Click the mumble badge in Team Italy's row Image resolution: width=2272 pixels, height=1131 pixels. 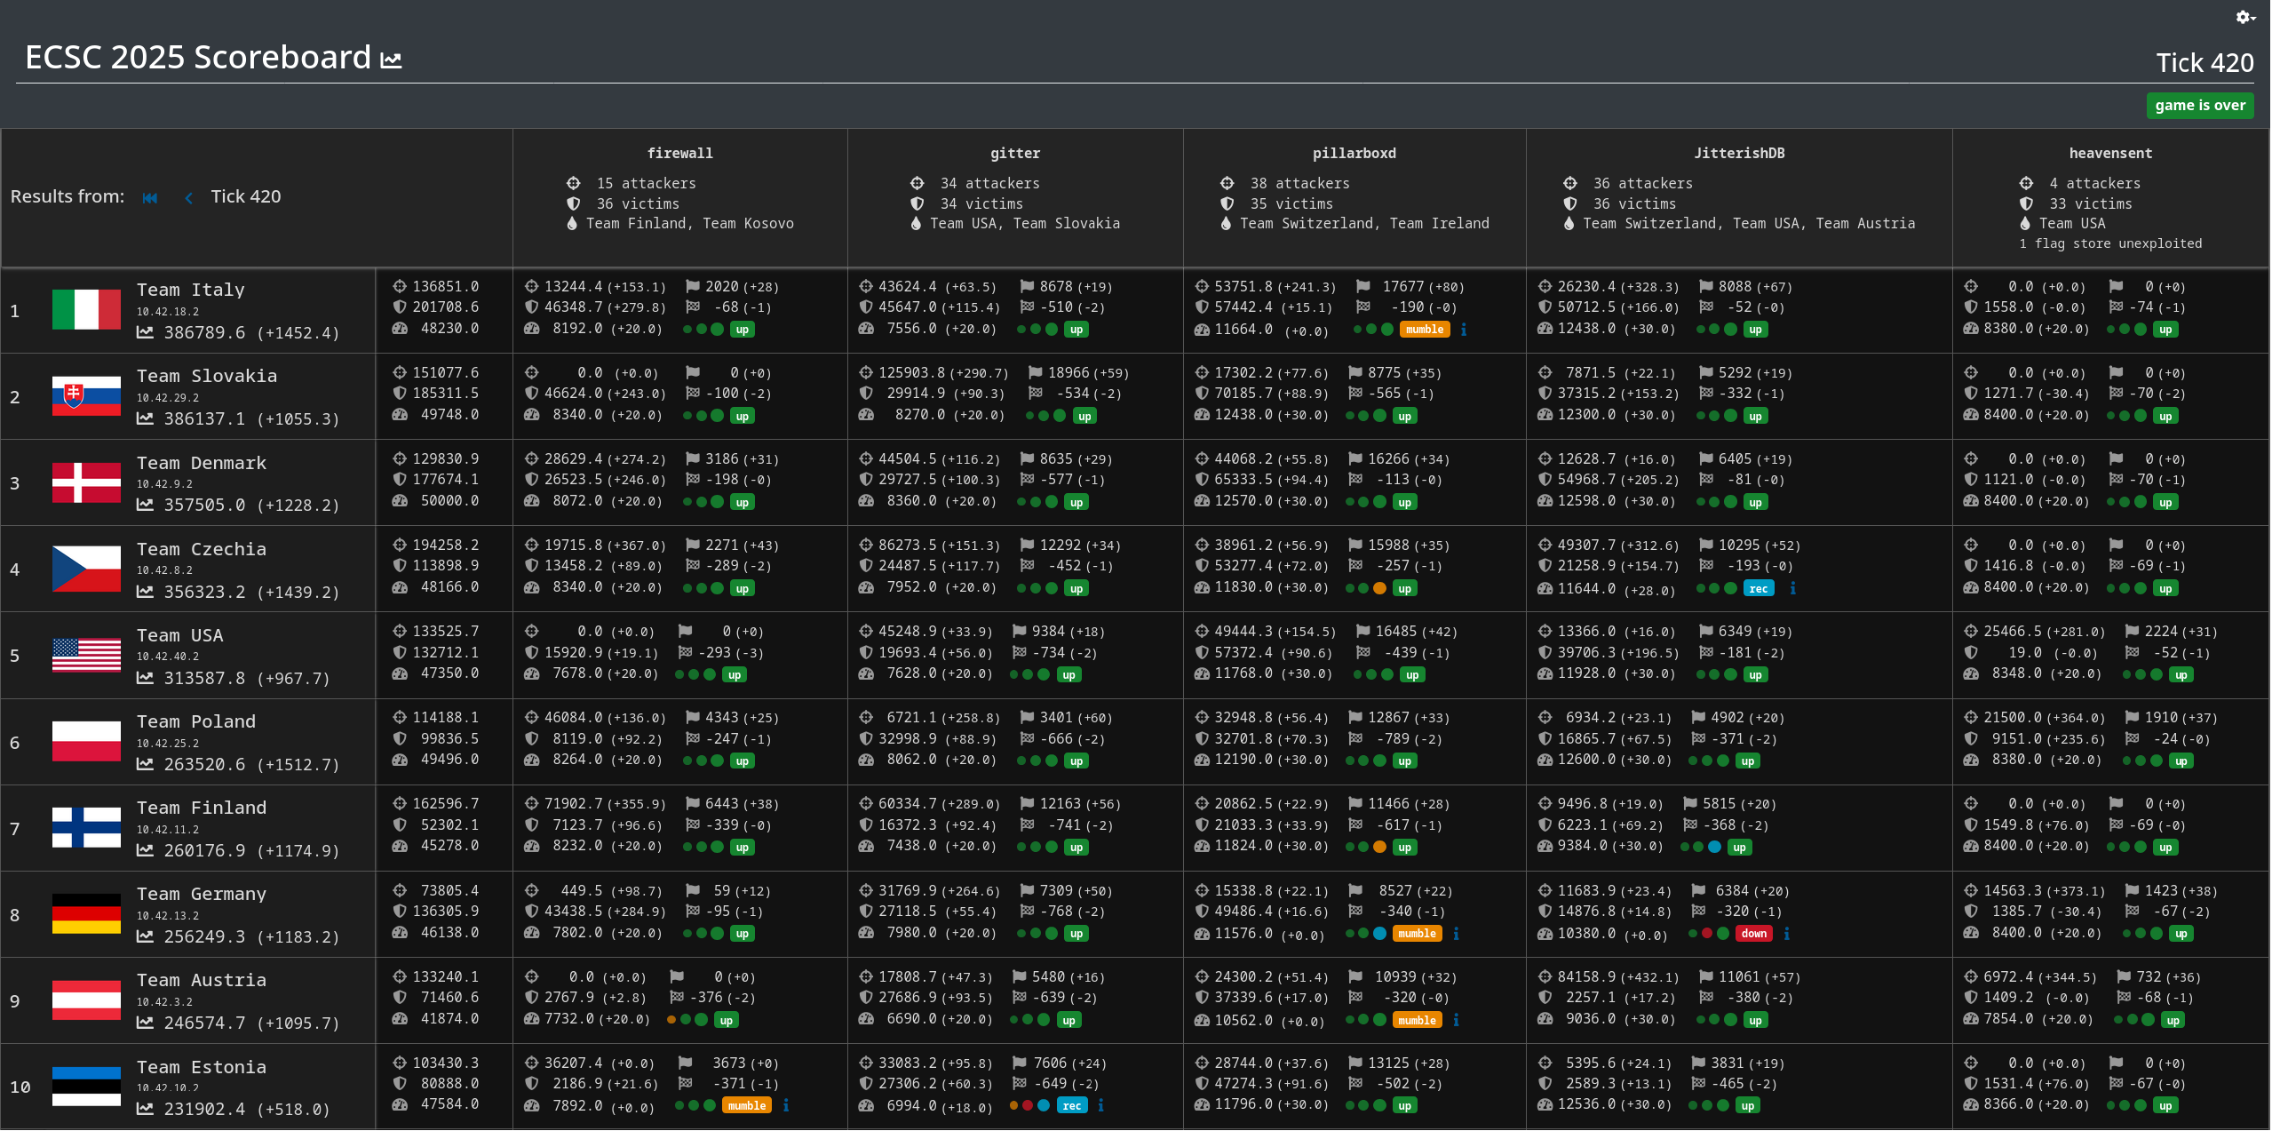click(1424, 330)
